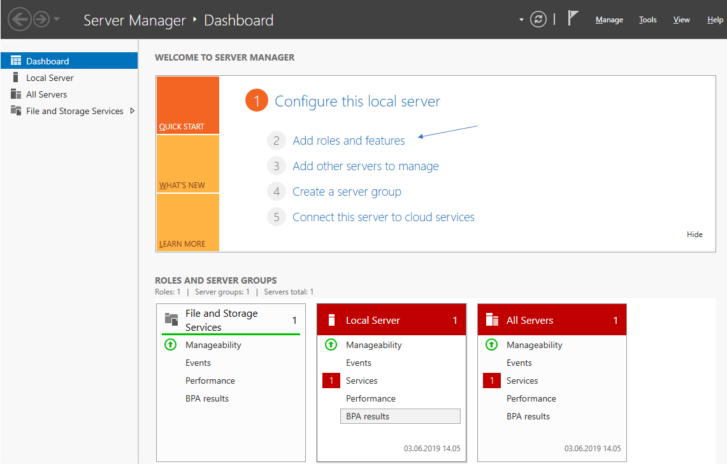Select Local Server in the sidebar

coord(50,78)
